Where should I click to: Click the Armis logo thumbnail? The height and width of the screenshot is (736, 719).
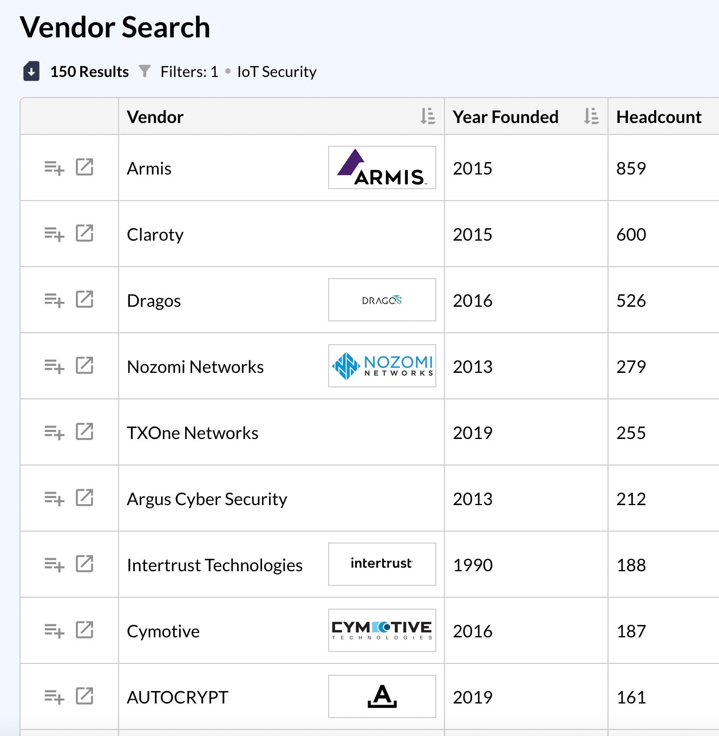[382, 167]
